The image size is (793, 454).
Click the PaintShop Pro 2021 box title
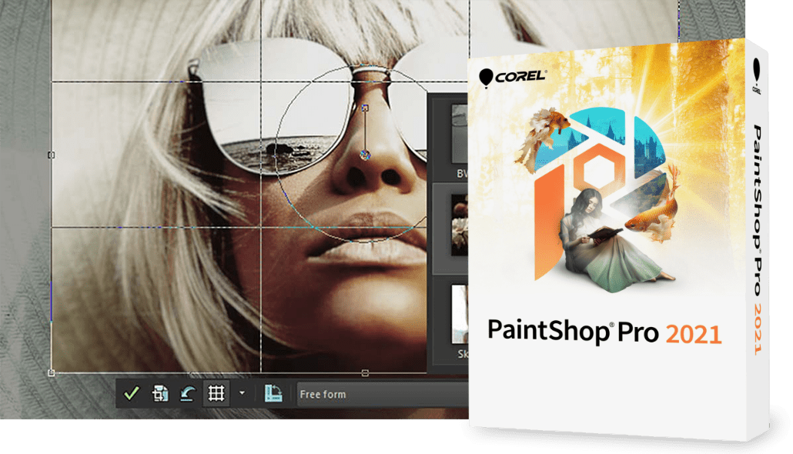(604, 332)
